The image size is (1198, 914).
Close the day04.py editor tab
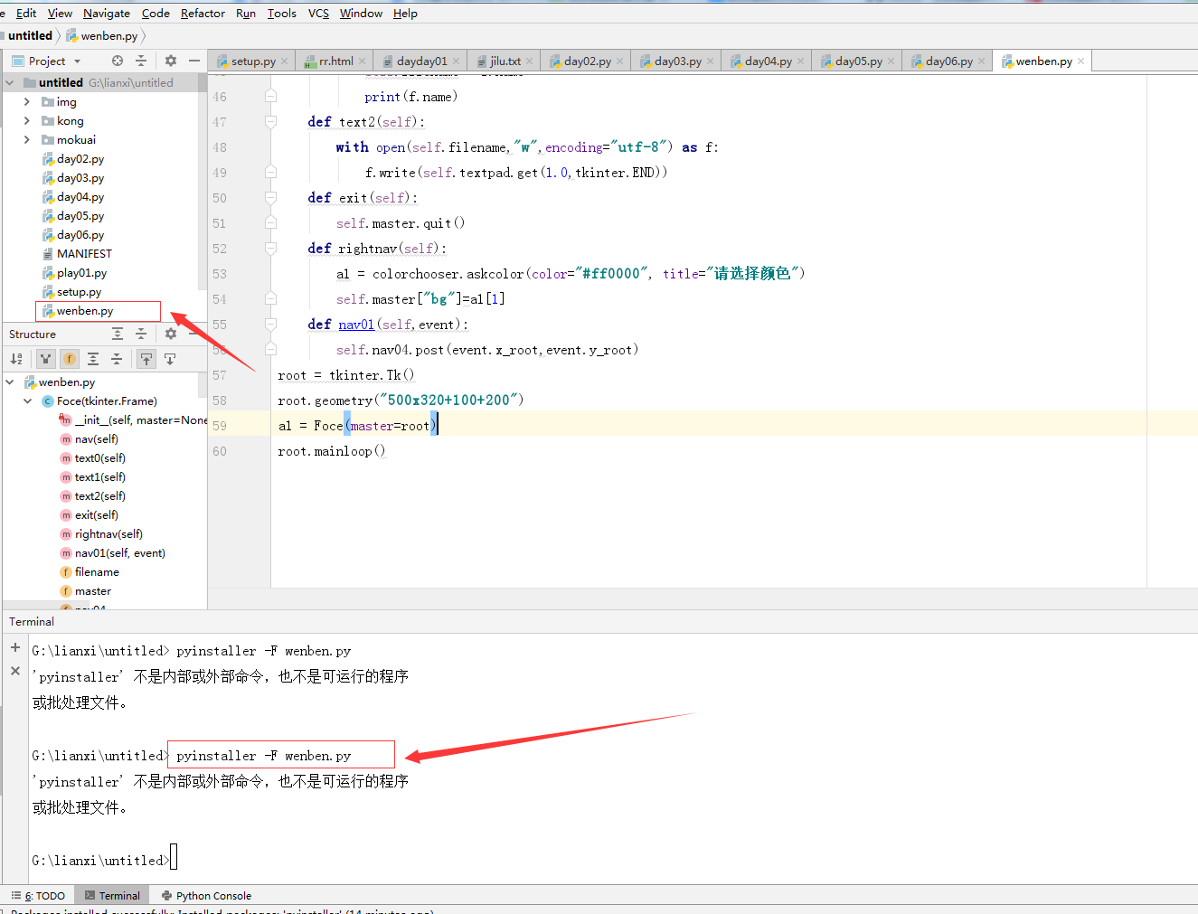pyautogui.click(x=801, y=61)
